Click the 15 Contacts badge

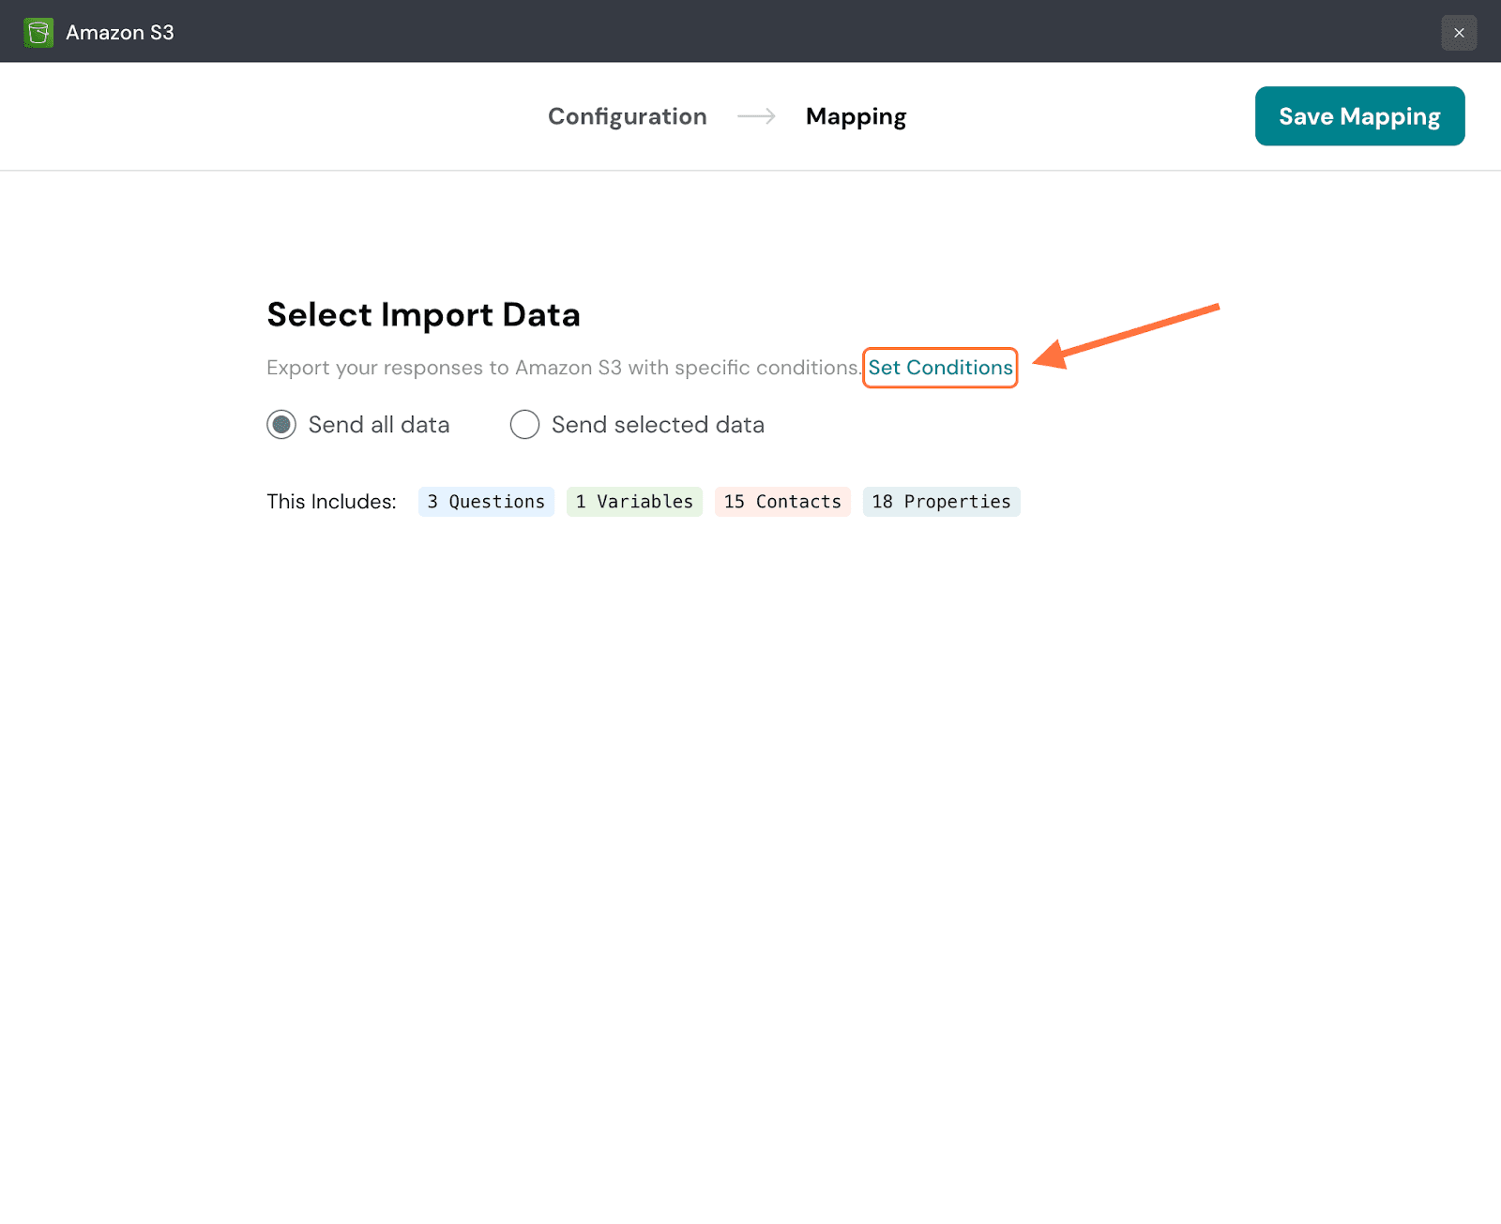tap(782, 502)
